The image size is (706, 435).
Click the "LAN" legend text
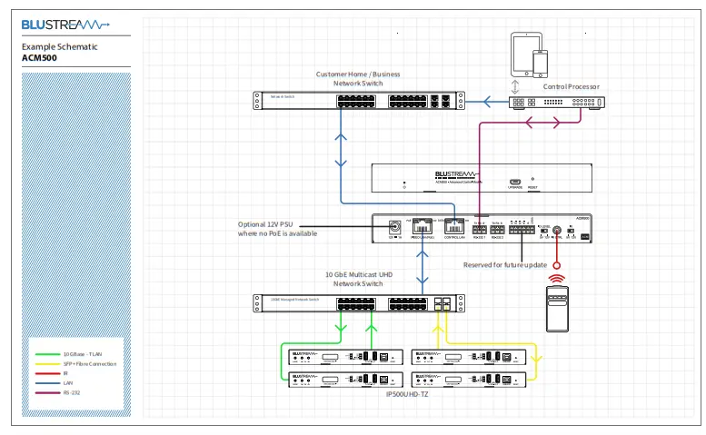[68, 383]
